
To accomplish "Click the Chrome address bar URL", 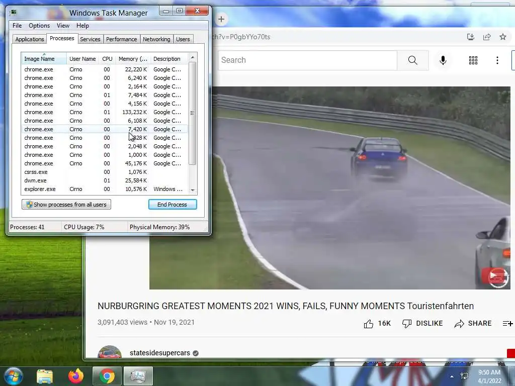I will [x=241, y=37].
